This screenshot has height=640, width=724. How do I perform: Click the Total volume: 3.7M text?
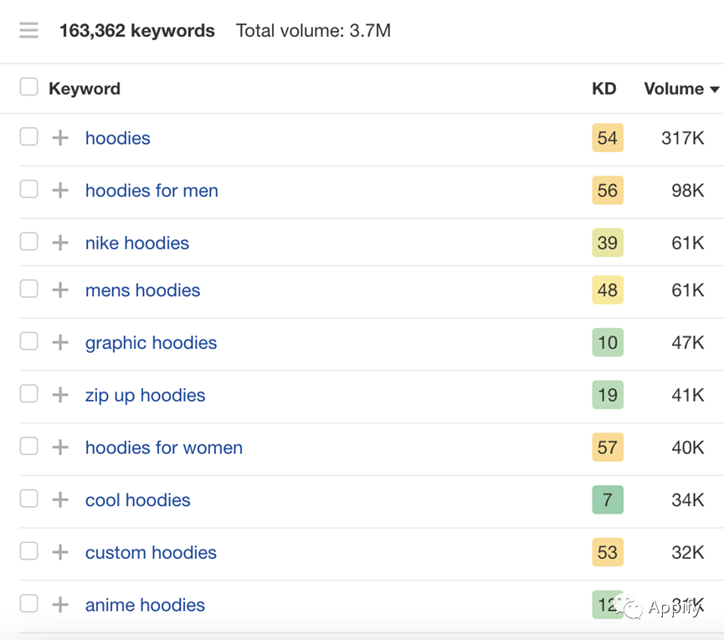(x=314, y=31)
